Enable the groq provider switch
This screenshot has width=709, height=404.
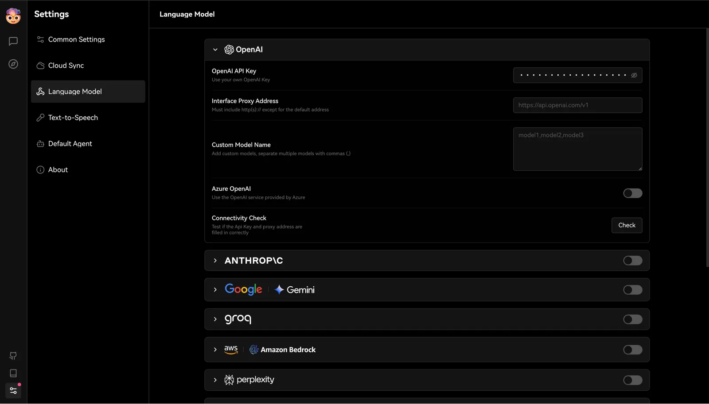tap(633, 319)
